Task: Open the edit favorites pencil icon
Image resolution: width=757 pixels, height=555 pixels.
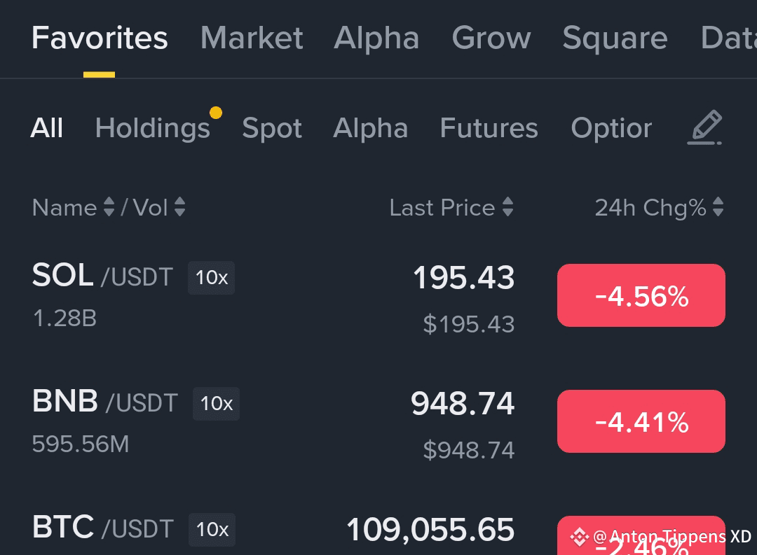Action: point(704,127)
